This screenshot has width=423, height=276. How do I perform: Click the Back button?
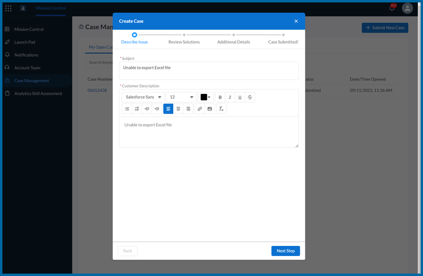(128, 251)
